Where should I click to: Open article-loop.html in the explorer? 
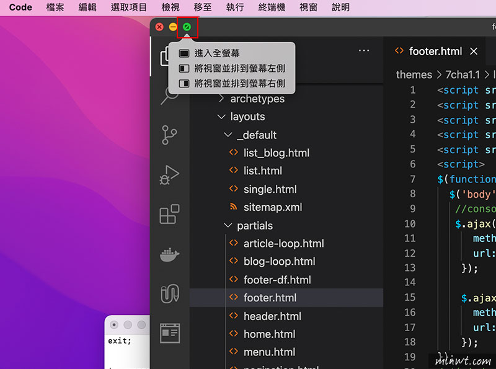pyautogui.click(x=286, y=244)
